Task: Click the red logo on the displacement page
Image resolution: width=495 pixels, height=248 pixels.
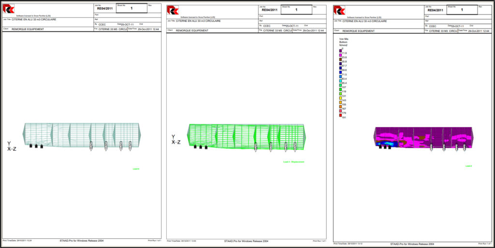Action: click(x=173, y=10)
